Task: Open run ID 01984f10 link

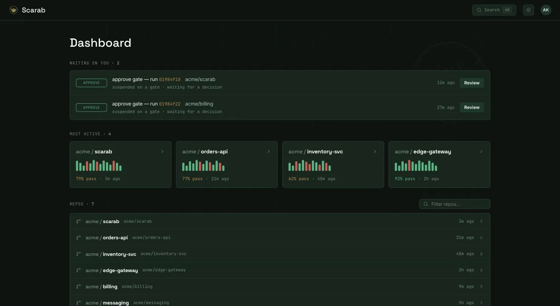Action: 170,80
